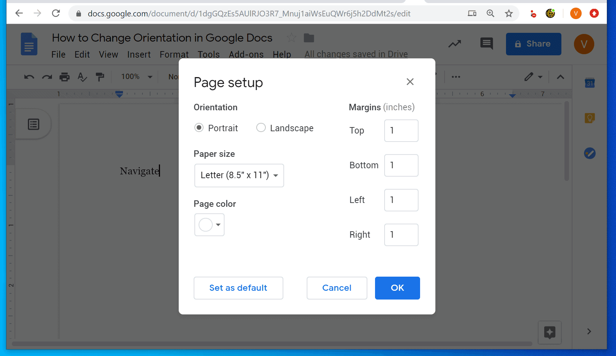Screen dimensions: 616x356
Task: Click the Set as default button
Action: (238, 288)
